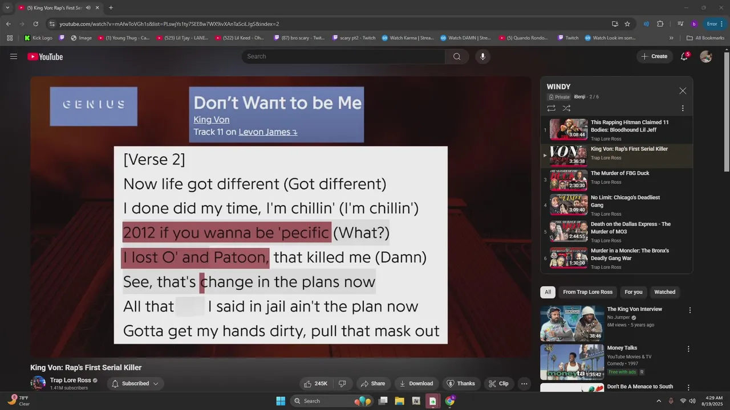Viewport: 730px width, 410px height.
Task: Focus the YouTube search field
Action: (x=343, y=56)
